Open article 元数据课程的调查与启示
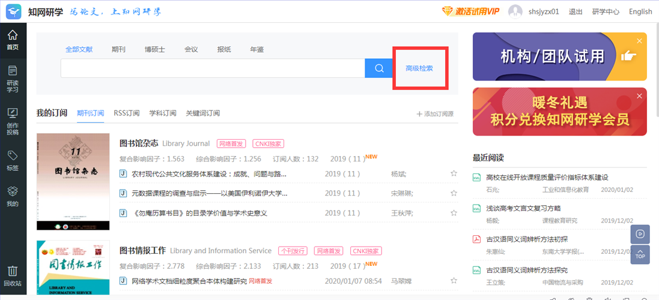This screenshot has height=300, width=659. tap(210, 193)
